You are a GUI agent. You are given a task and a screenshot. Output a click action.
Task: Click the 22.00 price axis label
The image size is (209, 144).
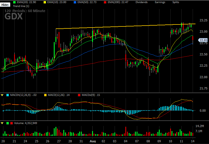point(203,77)
